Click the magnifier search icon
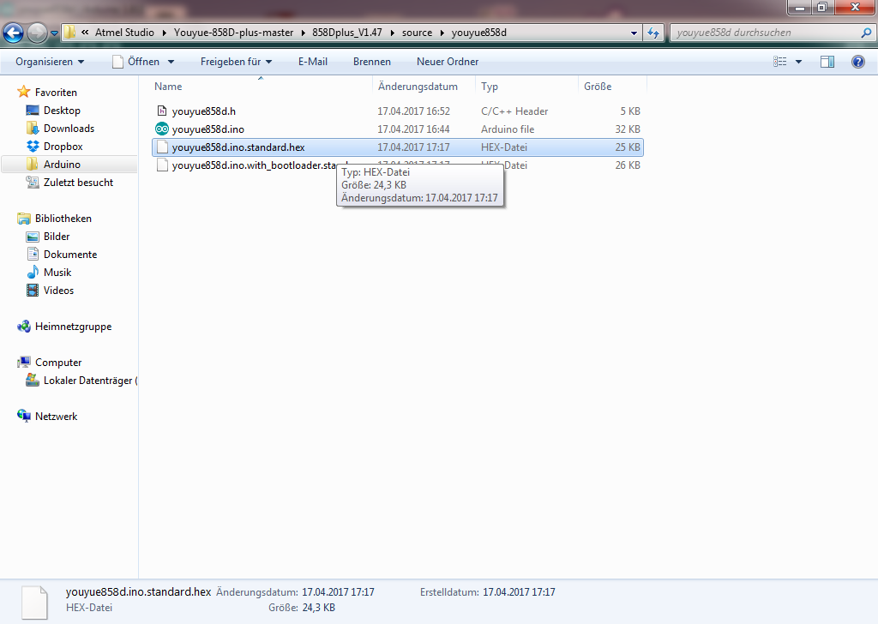 coord(866,33)
